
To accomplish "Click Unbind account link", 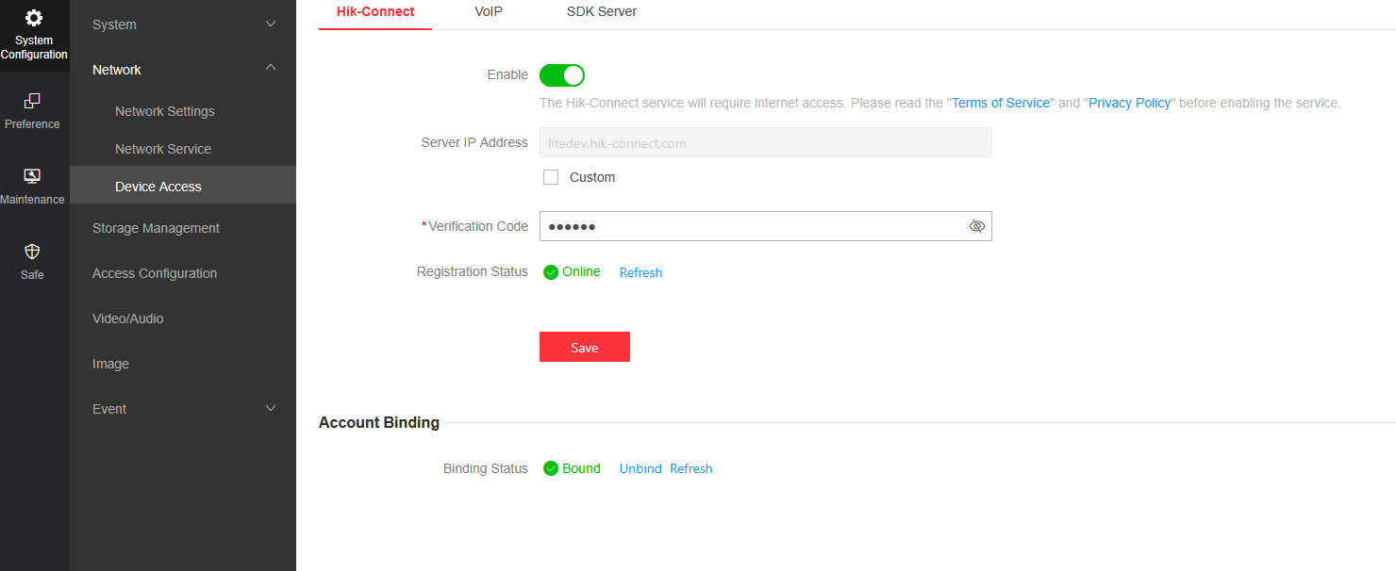I will [640, 468].
